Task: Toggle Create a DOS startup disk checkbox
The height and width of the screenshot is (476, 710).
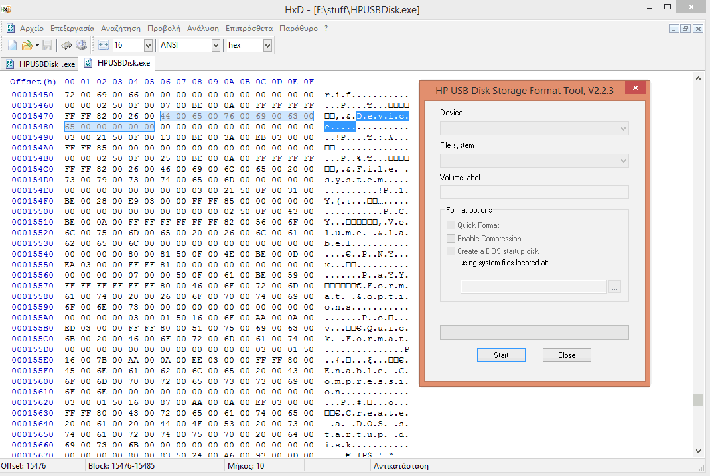Action: [x=451, y=251]
